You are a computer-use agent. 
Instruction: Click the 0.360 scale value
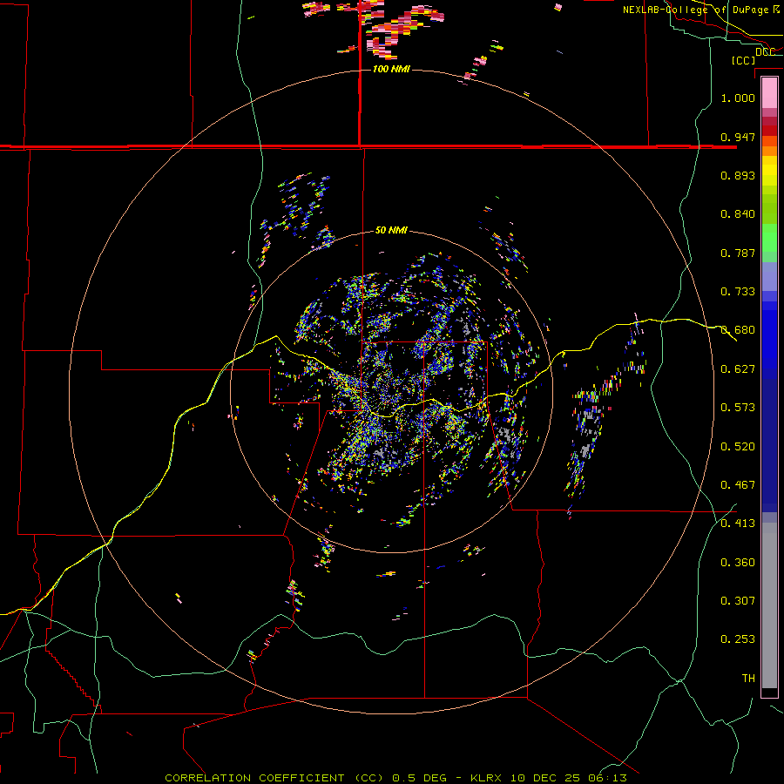coord(738,563)
